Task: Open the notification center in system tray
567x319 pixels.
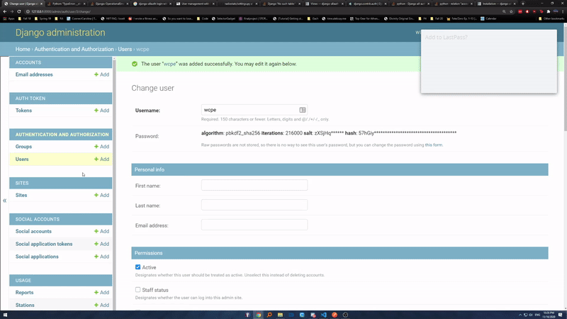Action: pos(560,315)
